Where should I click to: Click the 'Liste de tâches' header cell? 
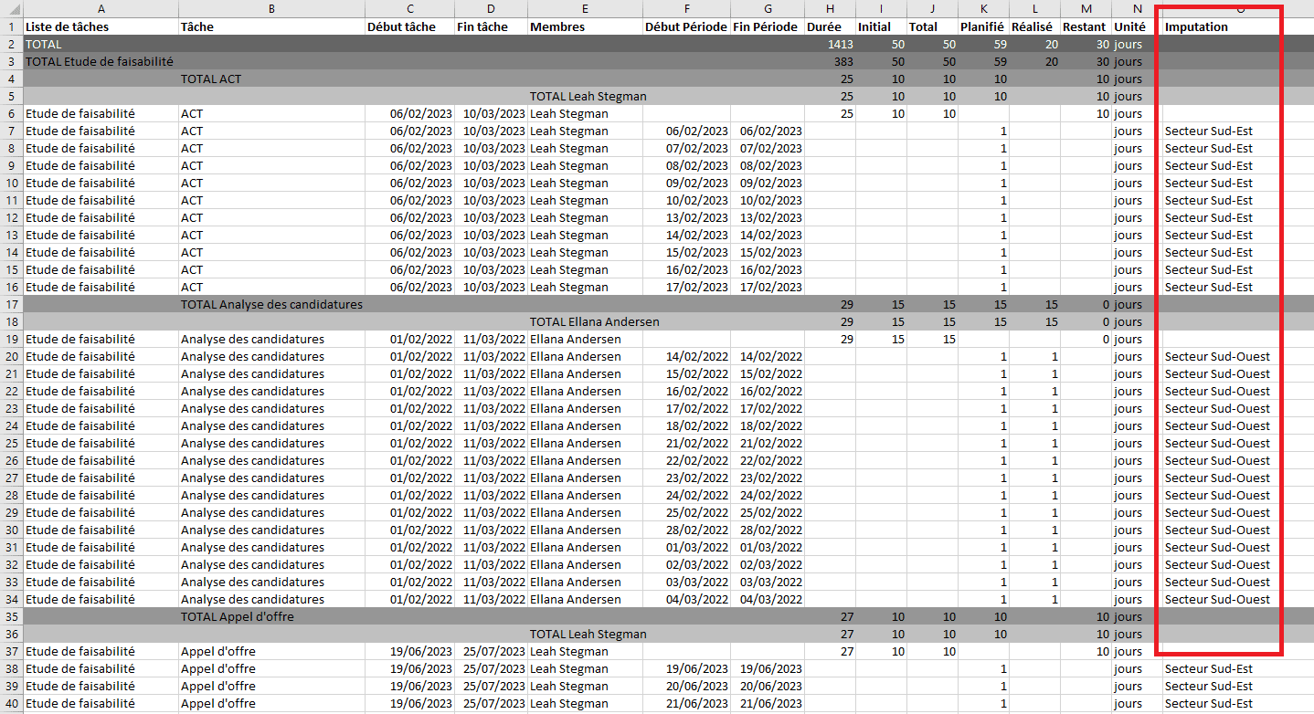point(101,26)
